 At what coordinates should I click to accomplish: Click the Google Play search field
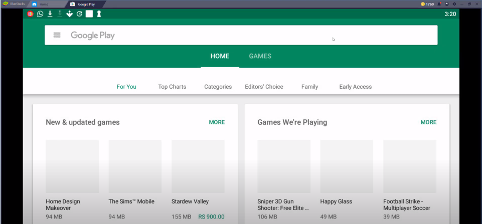coord(241,35)
